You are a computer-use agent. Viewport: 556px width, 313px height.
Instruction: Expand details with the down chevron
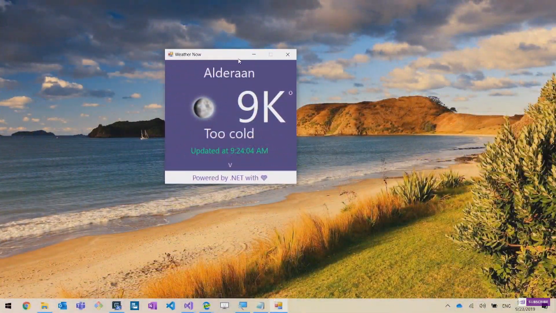(x=230, y=165)
